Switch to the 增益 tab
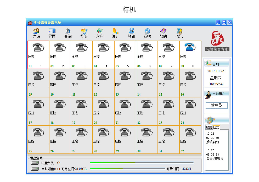 (209, 127)
